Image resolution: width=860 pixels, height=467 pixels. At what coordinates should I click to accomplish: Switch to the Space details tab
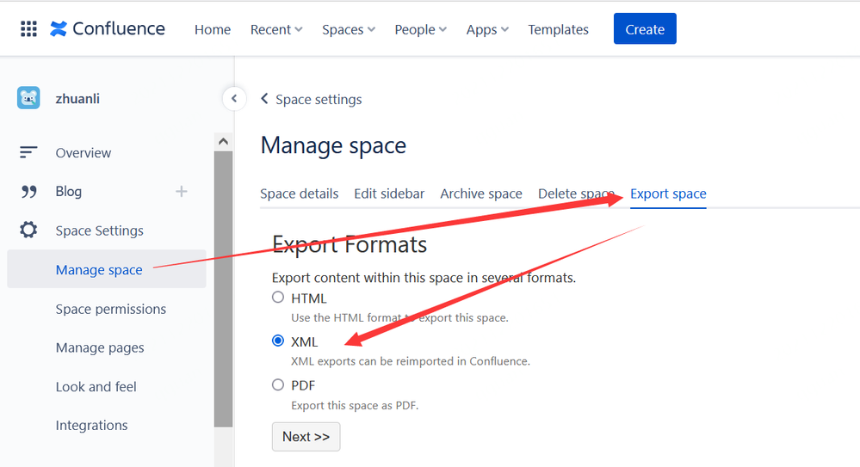click(299, 194)
